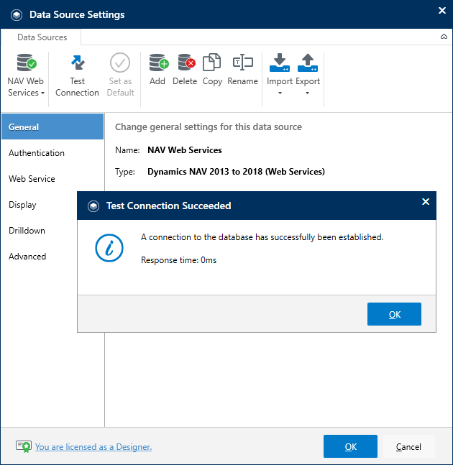Click the 'NAV Web Services' name value

coord(185,150)
